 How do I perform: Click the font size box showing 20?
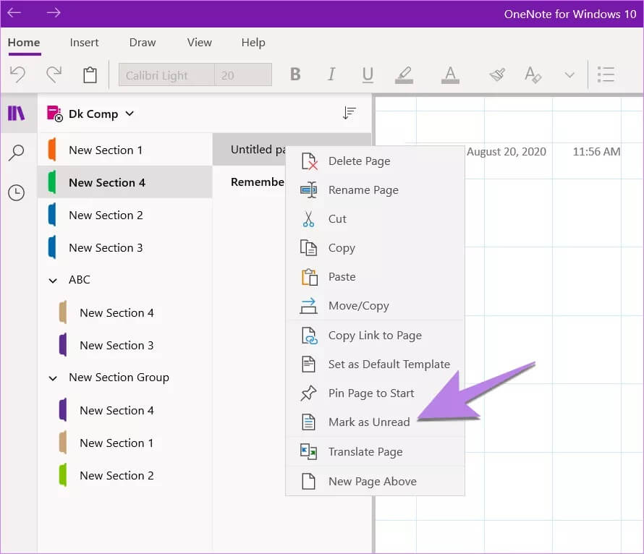tap(243, 75)
